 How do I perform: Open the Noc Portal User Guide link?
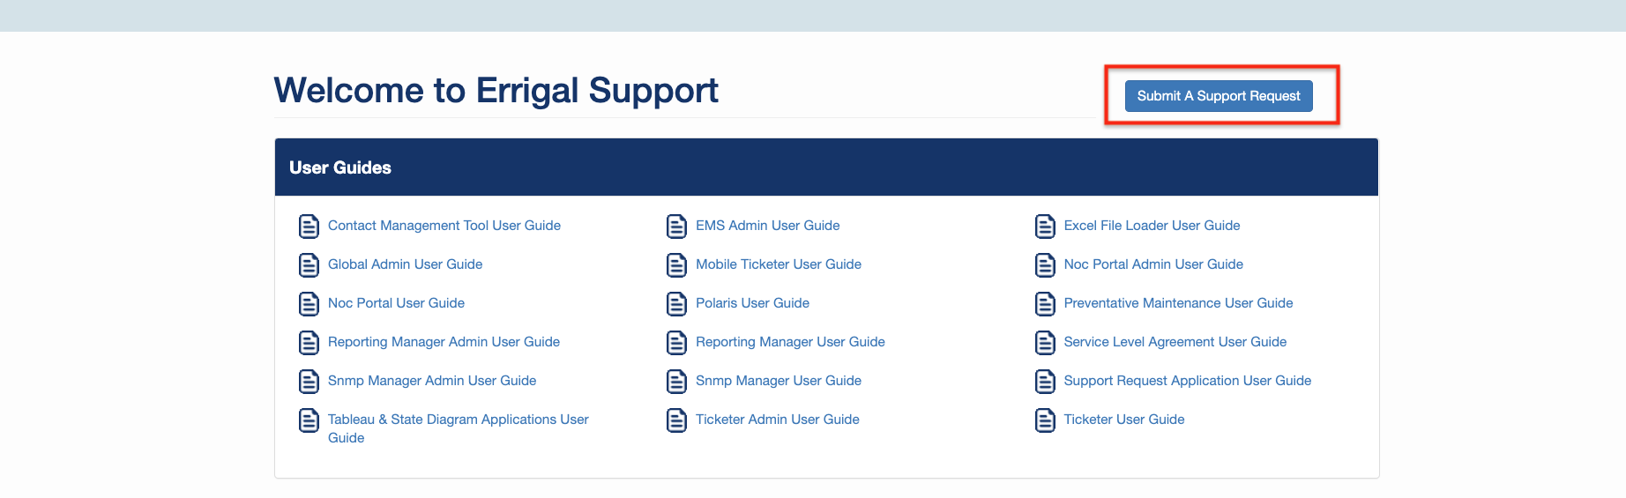pyautogui.click(x=396, y=303)
